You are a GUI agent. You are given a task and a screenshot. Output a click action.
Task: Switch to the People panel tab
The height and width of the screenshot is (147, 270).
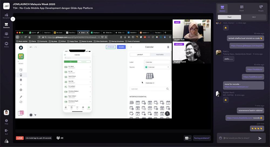click(x=261, y=8)
